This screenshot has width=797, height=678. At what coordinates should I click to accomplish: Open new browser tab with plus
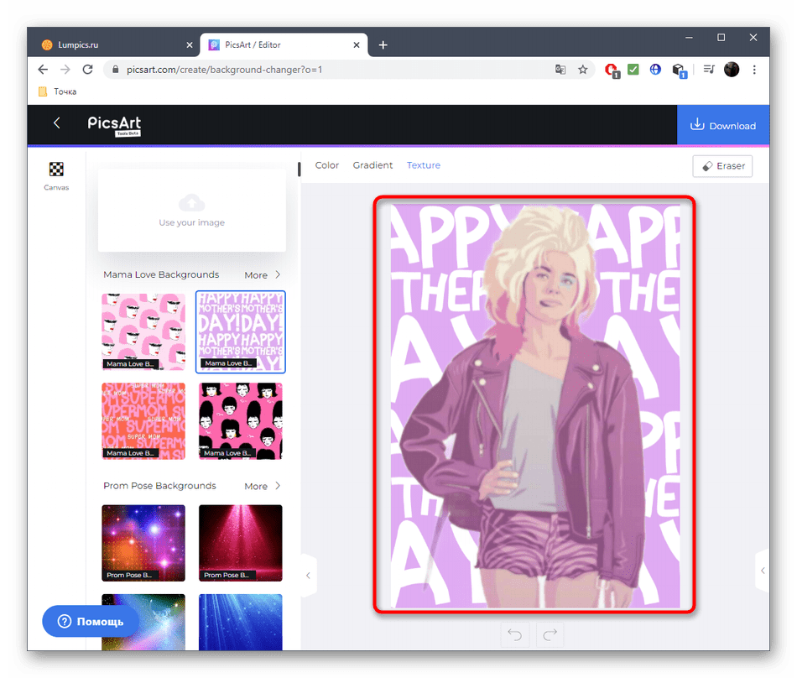[x=383, y=44]
